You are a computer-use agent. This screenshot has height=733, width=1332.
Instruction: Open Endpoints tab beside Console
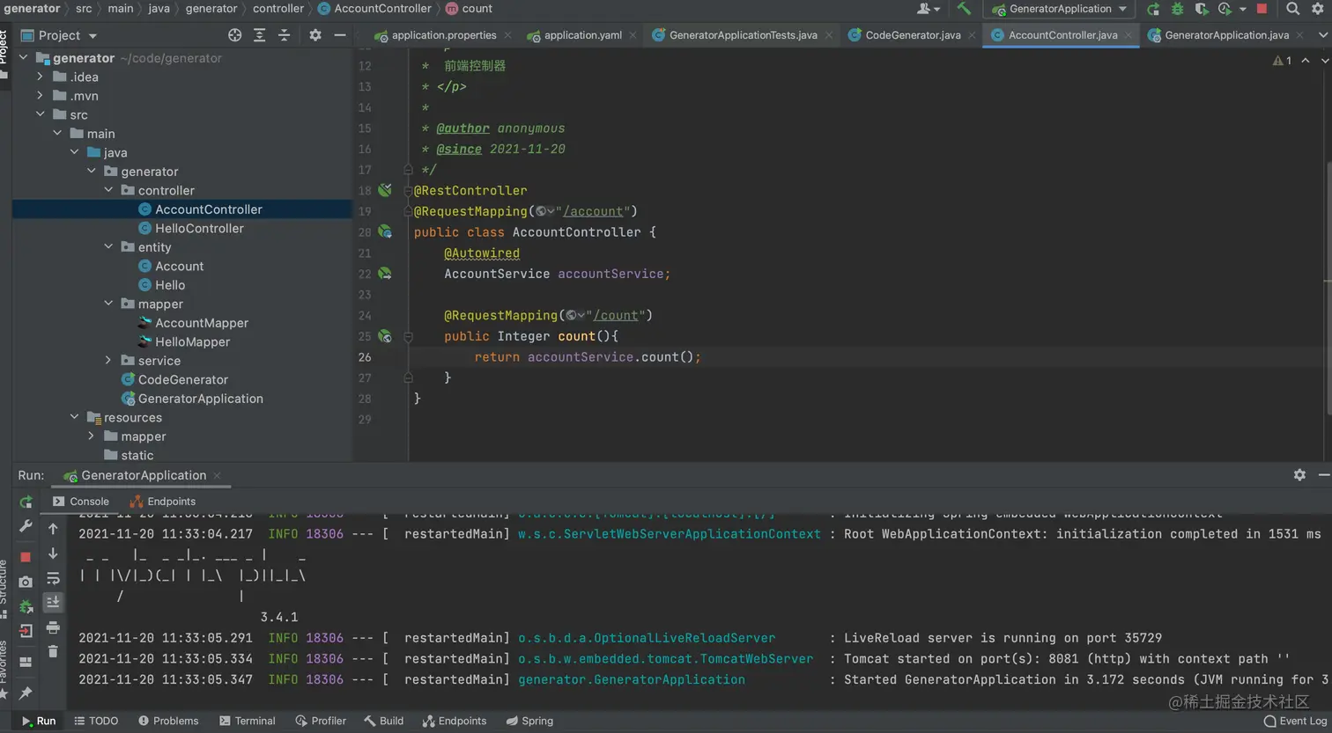pyautogui.click(x=163, y=502)
